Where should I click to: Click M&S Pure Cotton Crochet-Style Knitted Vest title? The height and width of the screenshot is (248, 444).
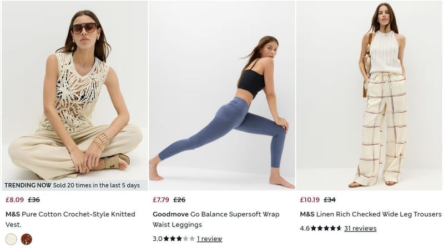[x=70, y=219]
